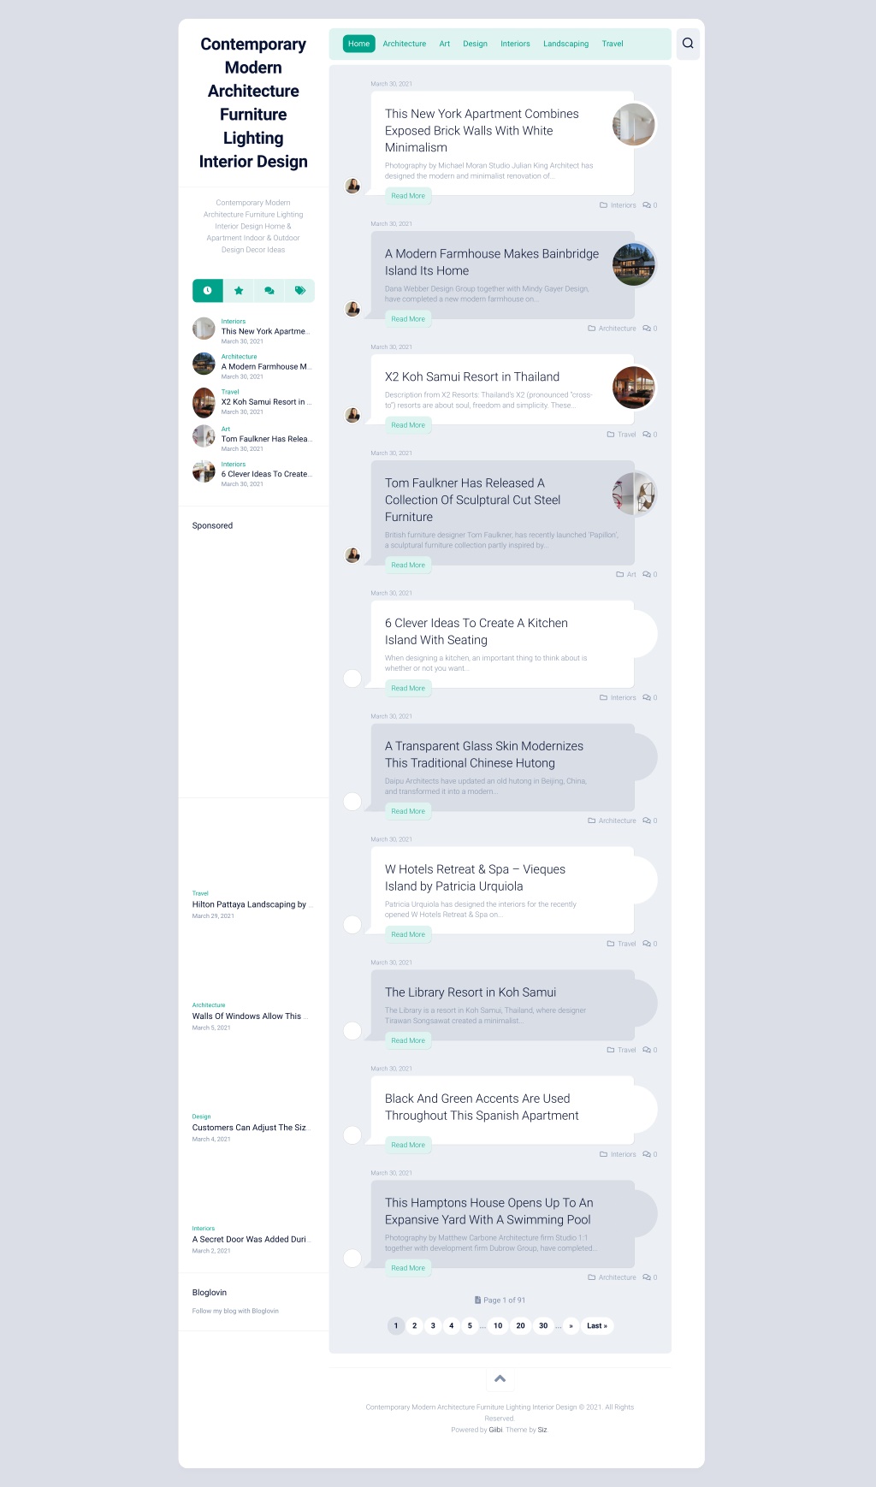Select the comments bubble tab icon
Image resolution: width=876 pixels, height=1487 pixels.
269,291
